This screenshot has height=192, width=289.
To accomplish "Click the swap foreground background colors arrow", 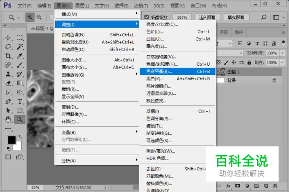I will [20, 137].
